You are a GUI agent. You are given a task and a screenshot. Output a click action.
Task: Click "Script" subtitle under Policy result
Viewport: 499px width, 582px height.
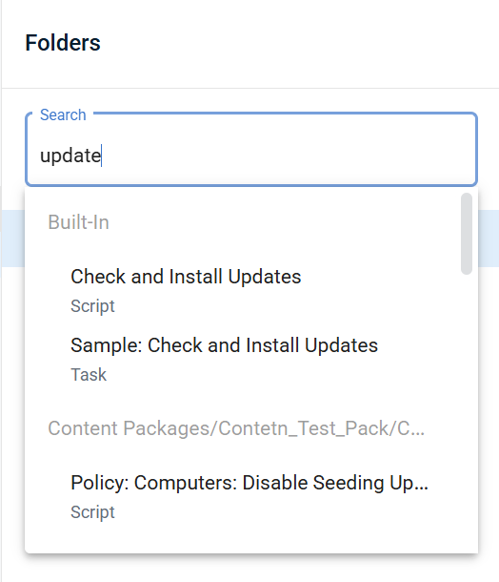coord(92,512)
